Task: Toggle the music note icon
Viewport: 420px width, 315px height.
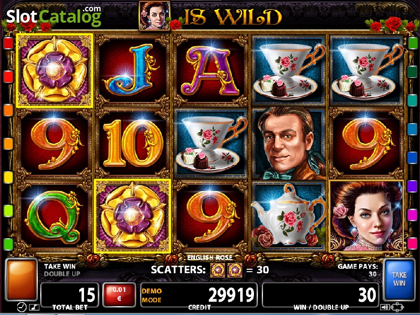Action: click(34, 307)
